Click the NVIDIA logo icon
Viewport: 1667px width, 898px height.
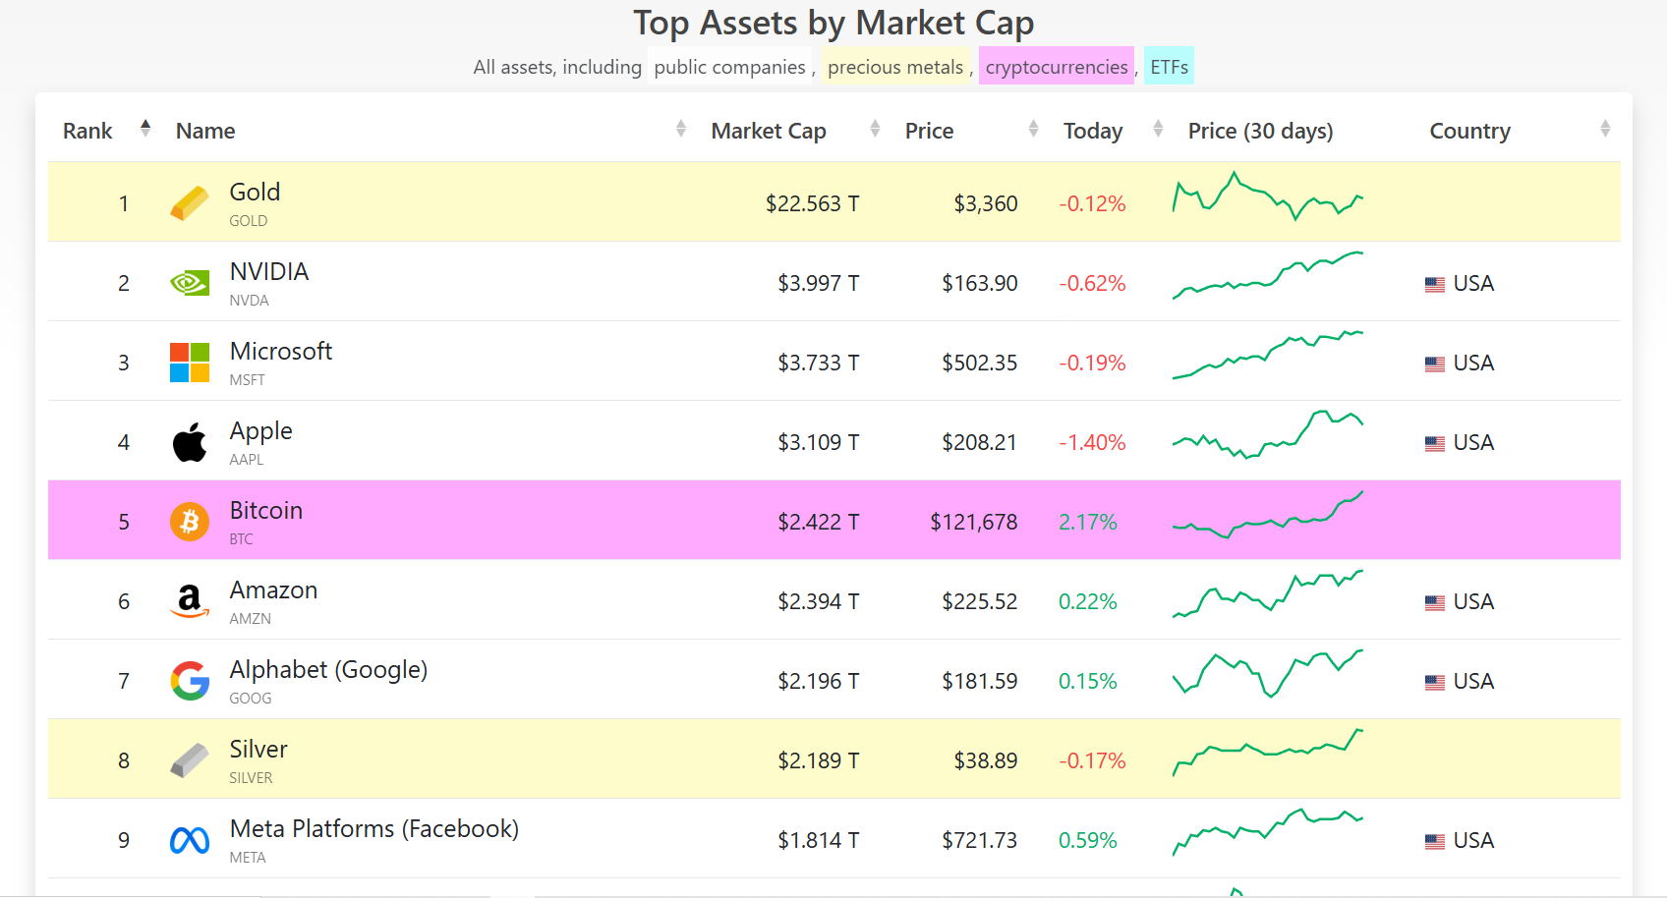click(190, 283)
